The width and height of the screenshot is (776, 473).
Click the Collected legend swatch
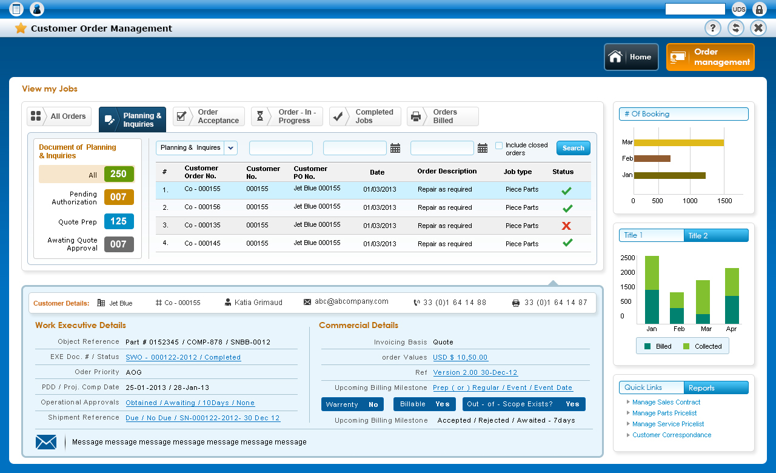686,346
